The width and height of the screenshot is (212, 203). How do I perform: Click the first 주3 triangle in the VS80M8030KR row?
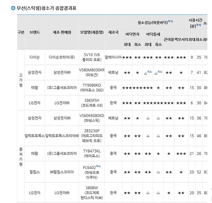coord(147,73)
